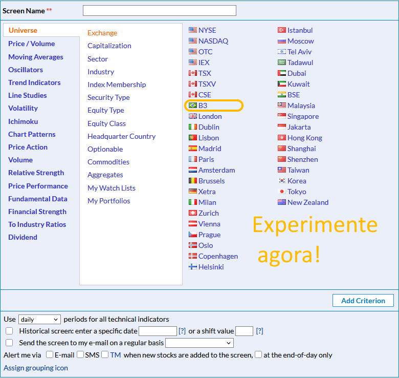399x378 pixels.
Task: Open the Moving Averages category
Action: point(36,57)
